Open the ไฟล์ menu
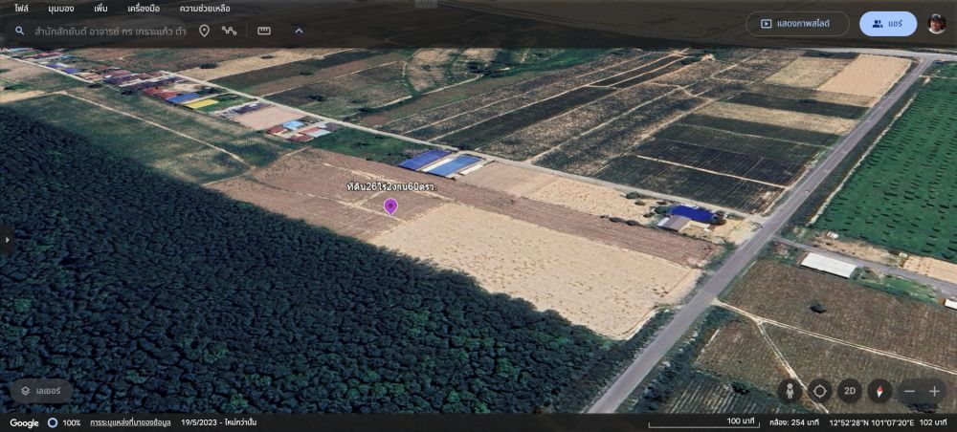The image size is (957, 432). point(21,9)
